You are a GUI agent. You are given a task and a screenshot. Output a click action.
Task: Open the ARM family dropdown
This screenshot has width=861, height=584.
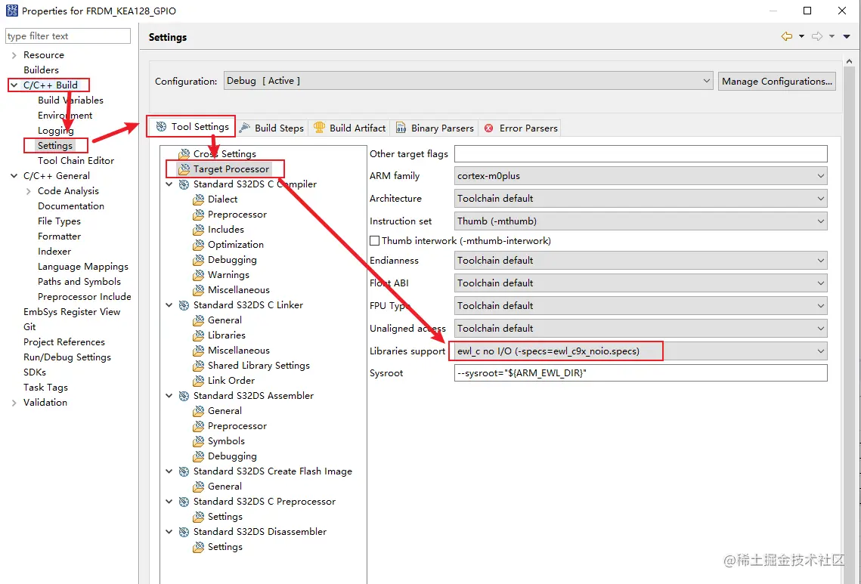coord(640,176)
